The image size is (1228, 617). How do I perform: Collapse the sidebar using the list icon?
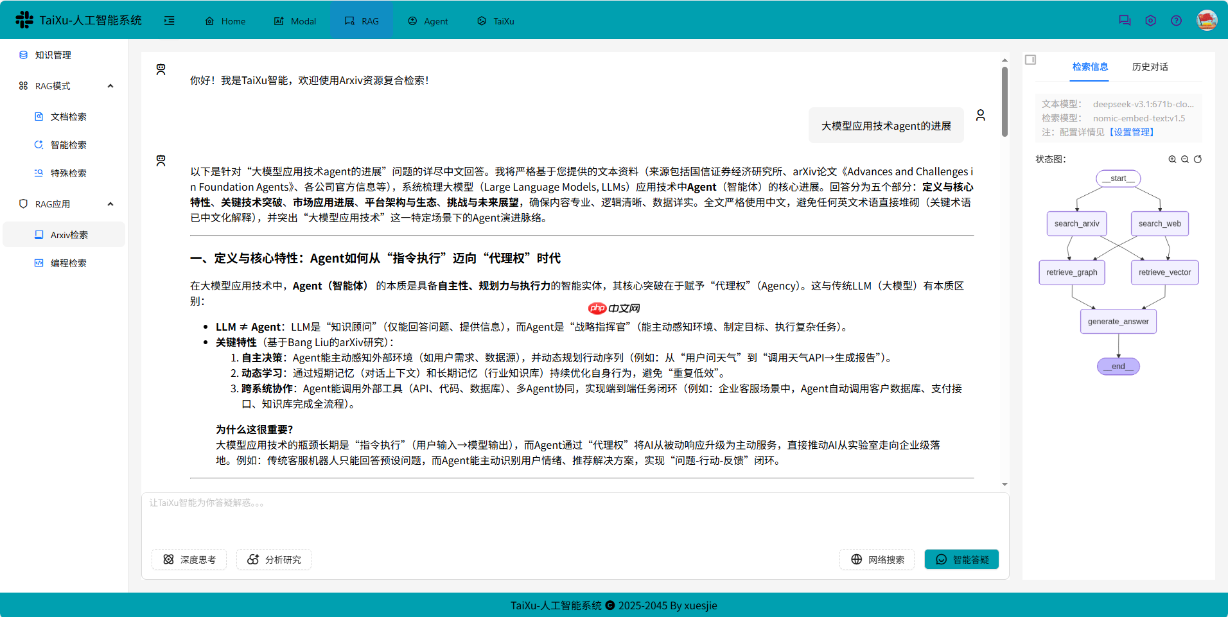click(x=170, y=21)
